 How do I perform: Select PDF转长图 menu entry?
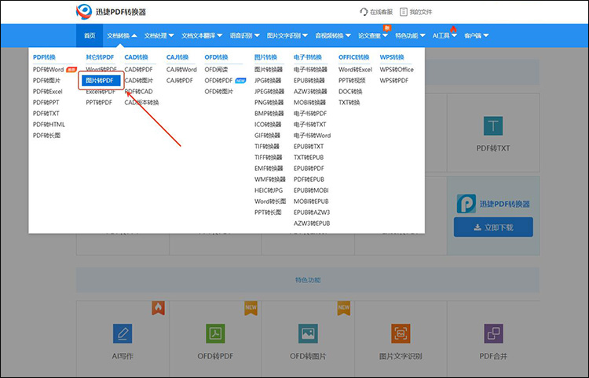46,136
